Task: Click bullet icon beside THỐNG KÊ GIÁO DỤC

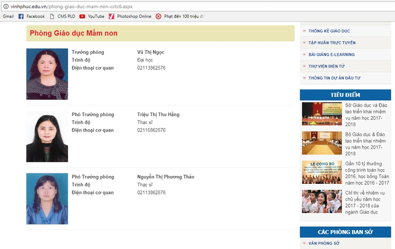Action: click(x=304, y=31)
